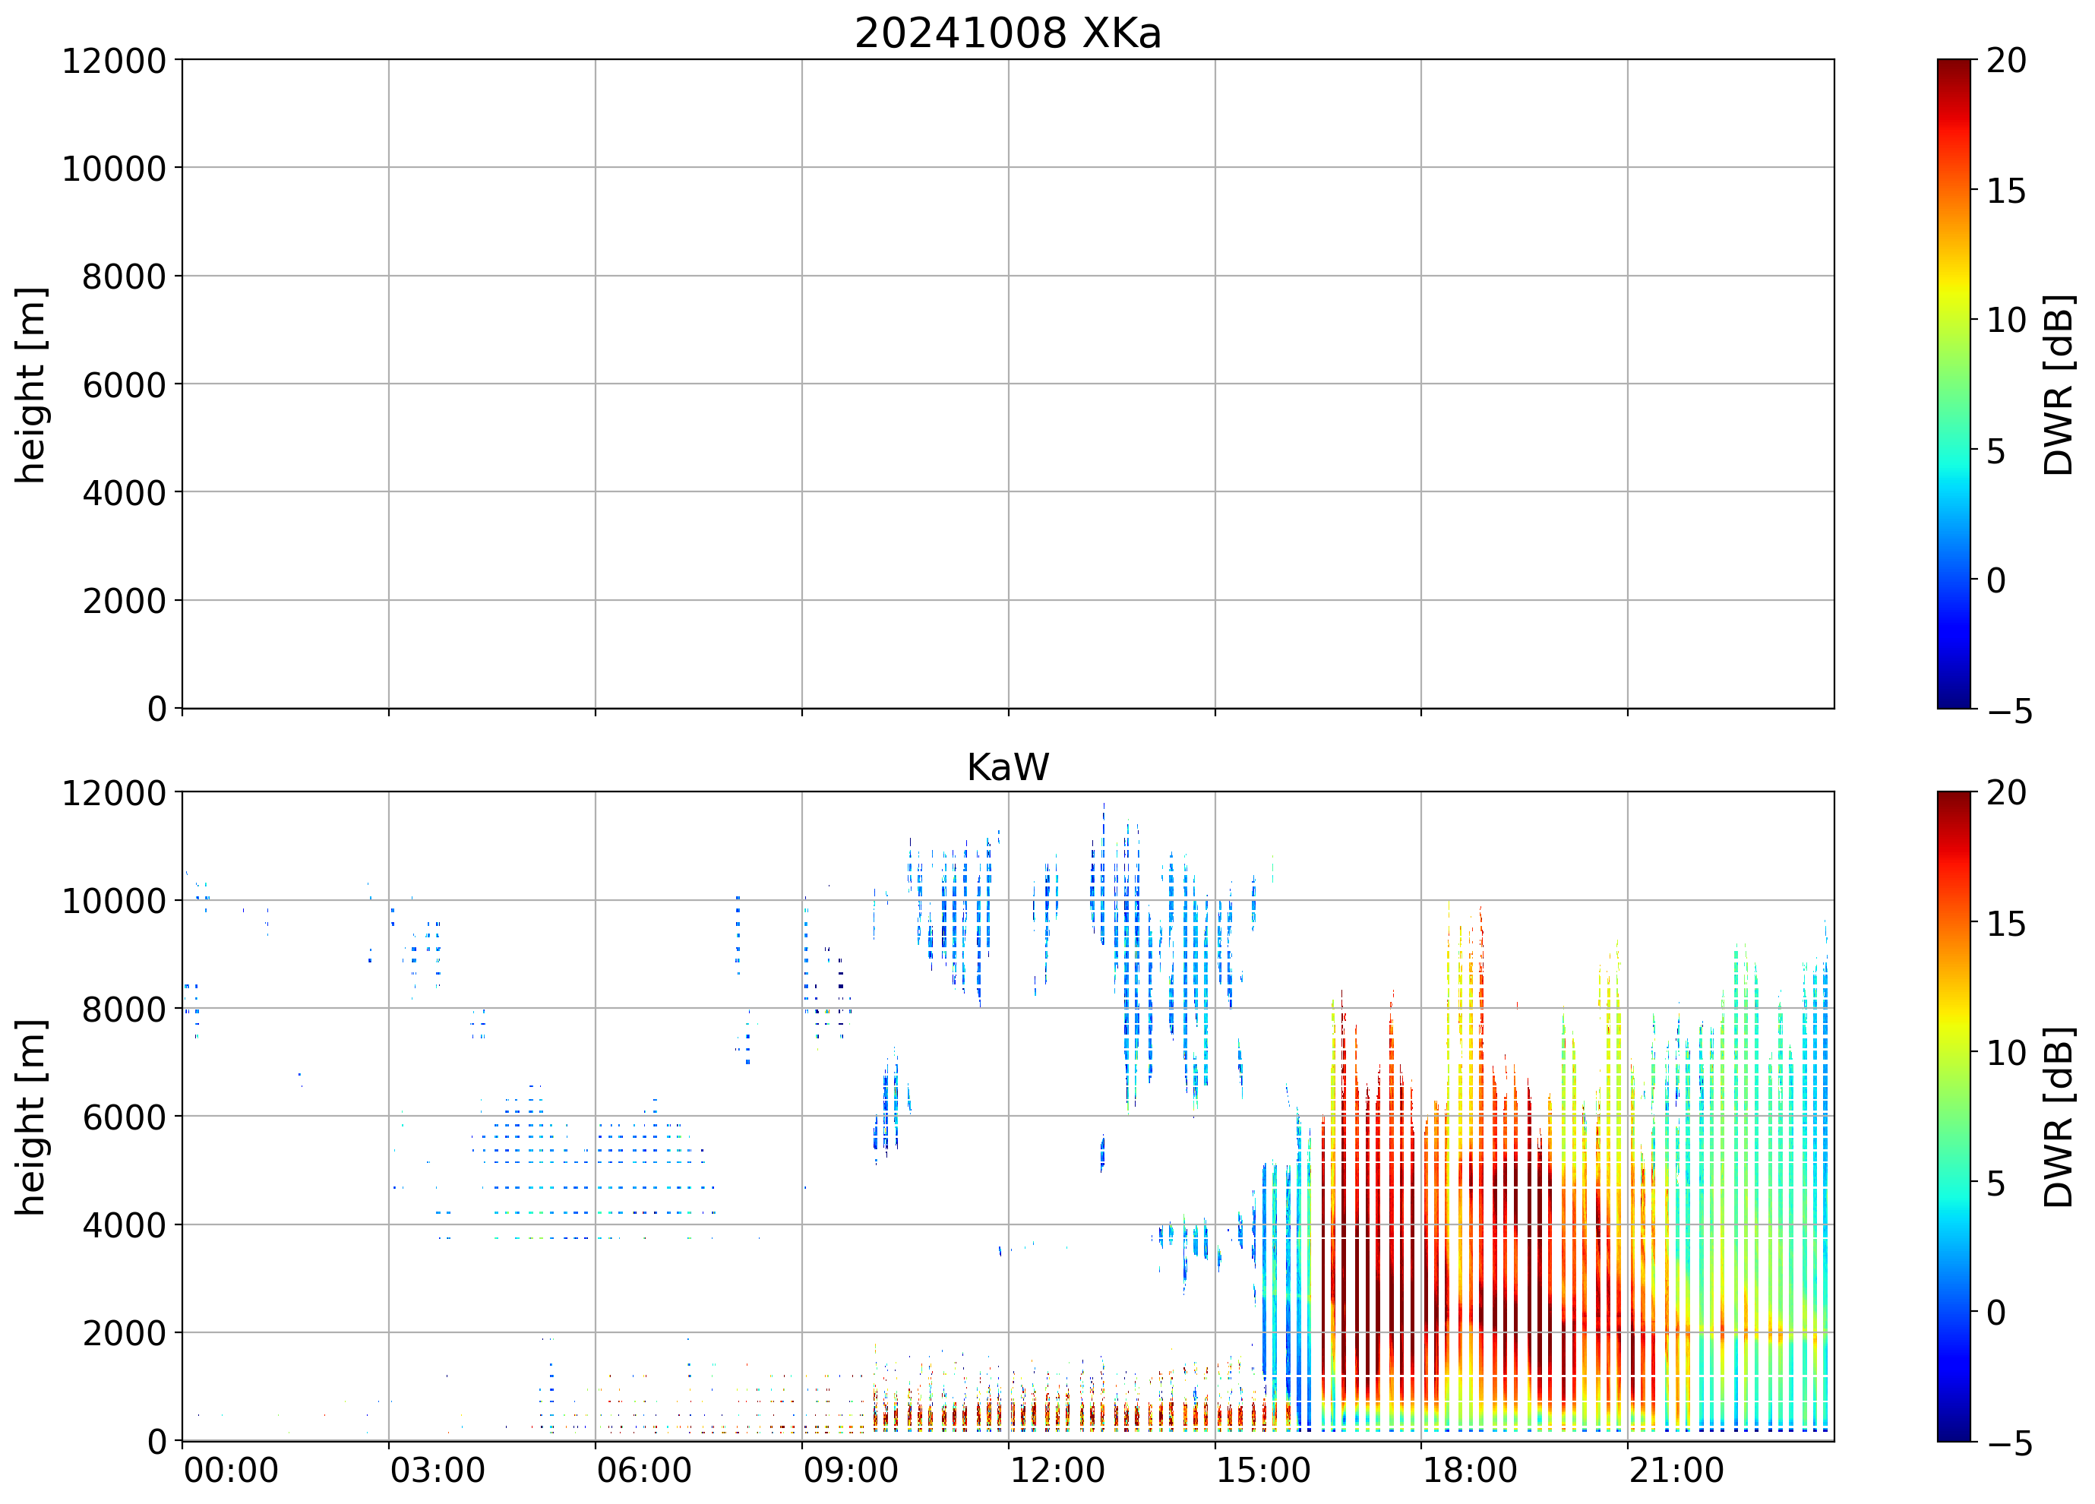Click the KaW panel's colorbar

[x=1953, y=1116]
